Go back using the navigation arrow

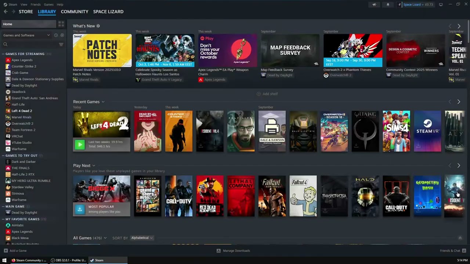click(x=6, y=12)
